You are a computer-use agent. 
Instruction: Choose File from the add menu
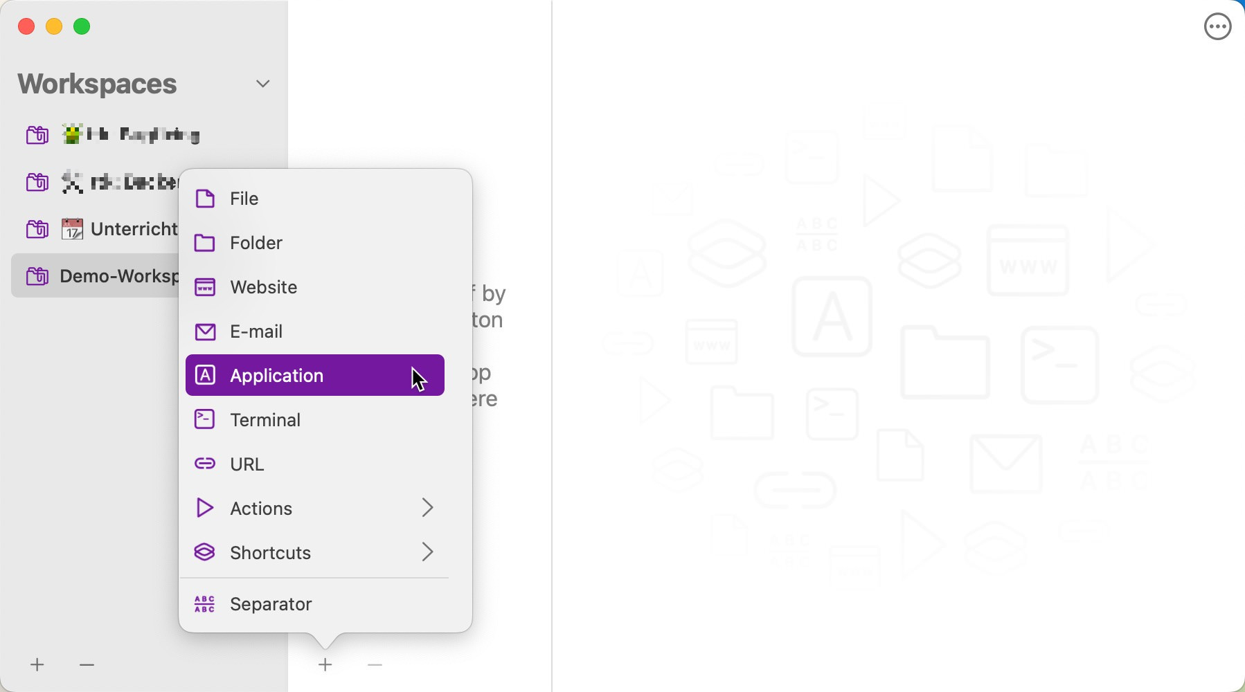pyautogui.click(x=315, y=199)
